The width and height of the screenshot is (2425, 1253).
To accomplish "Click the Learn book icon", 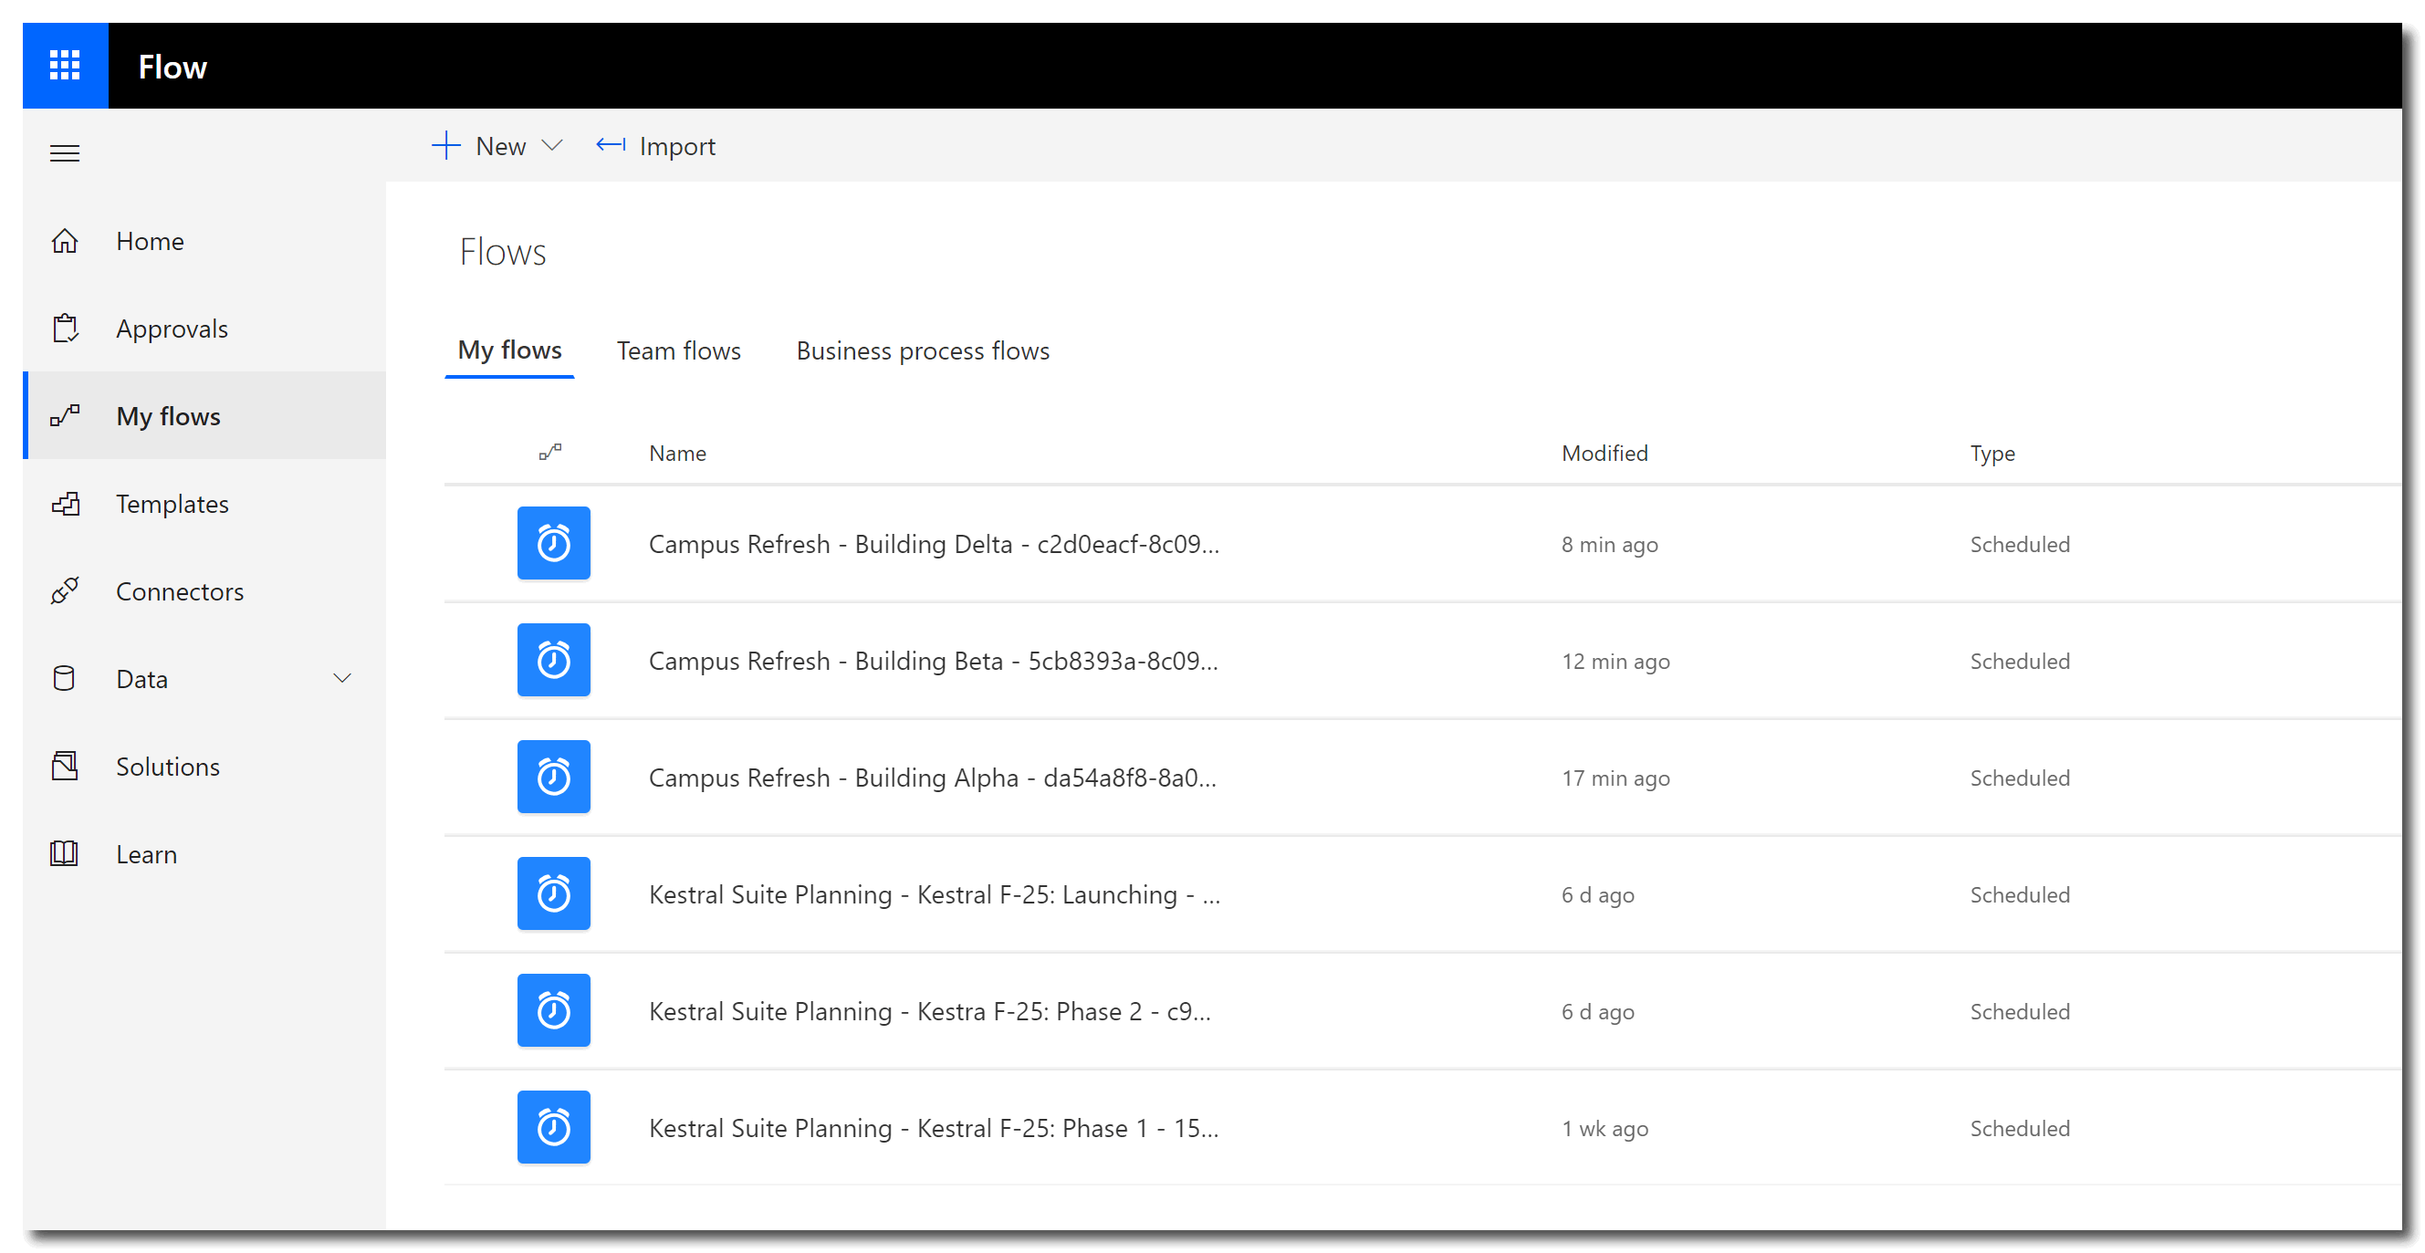I will pos(64,854).
